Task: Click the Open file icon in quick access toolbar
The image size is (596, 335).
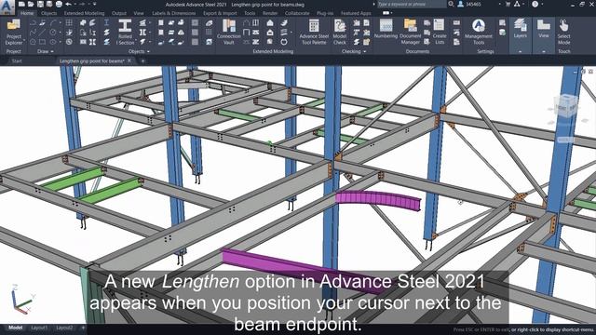Action: [x=31, y=4]
